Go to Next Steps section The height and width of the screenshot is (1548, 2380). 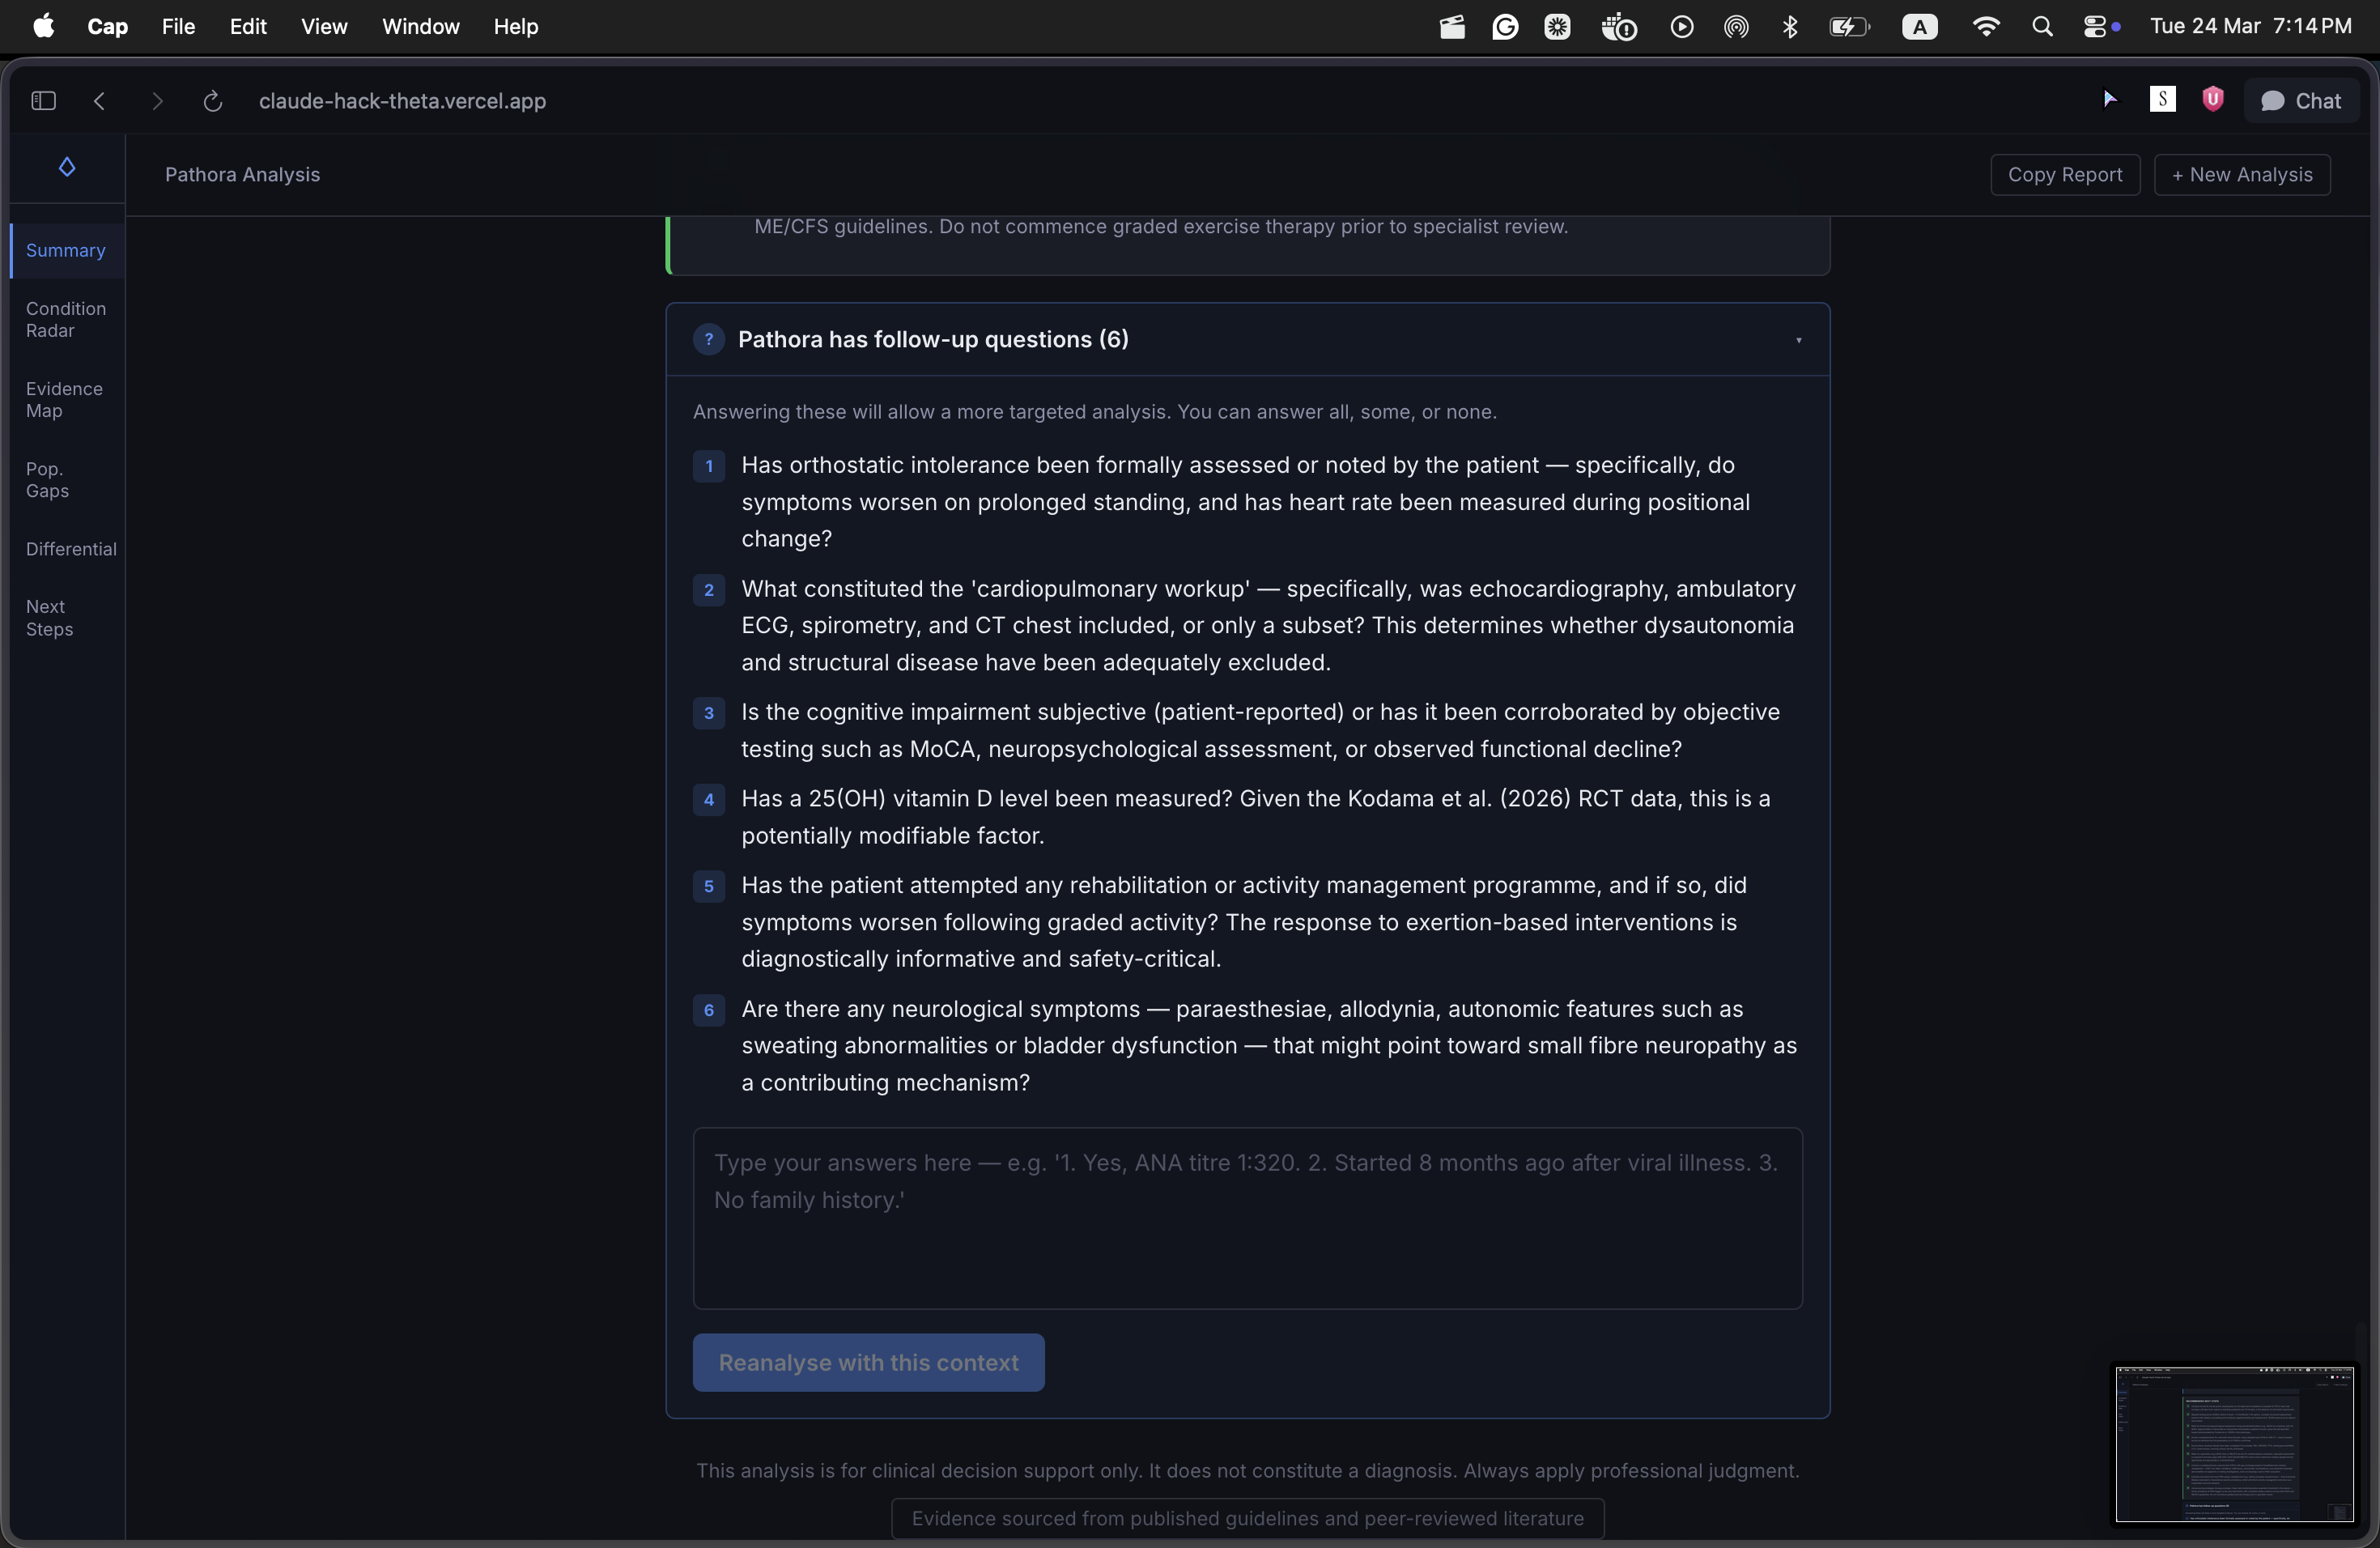pyautogui.click(x=49, y=618)
